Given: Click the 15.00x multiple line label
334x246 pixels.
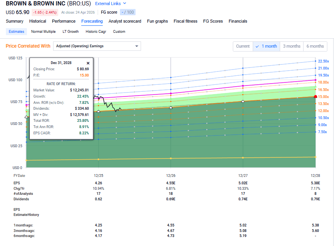Looking at the screenshot, I should tap(323, 97).
